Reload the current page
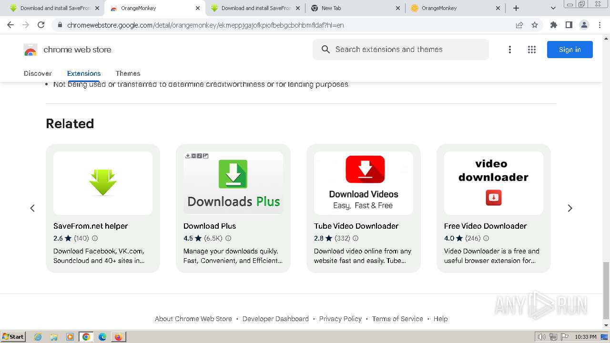Viewport: 610px width, 343px height. (x=41, y=25)
